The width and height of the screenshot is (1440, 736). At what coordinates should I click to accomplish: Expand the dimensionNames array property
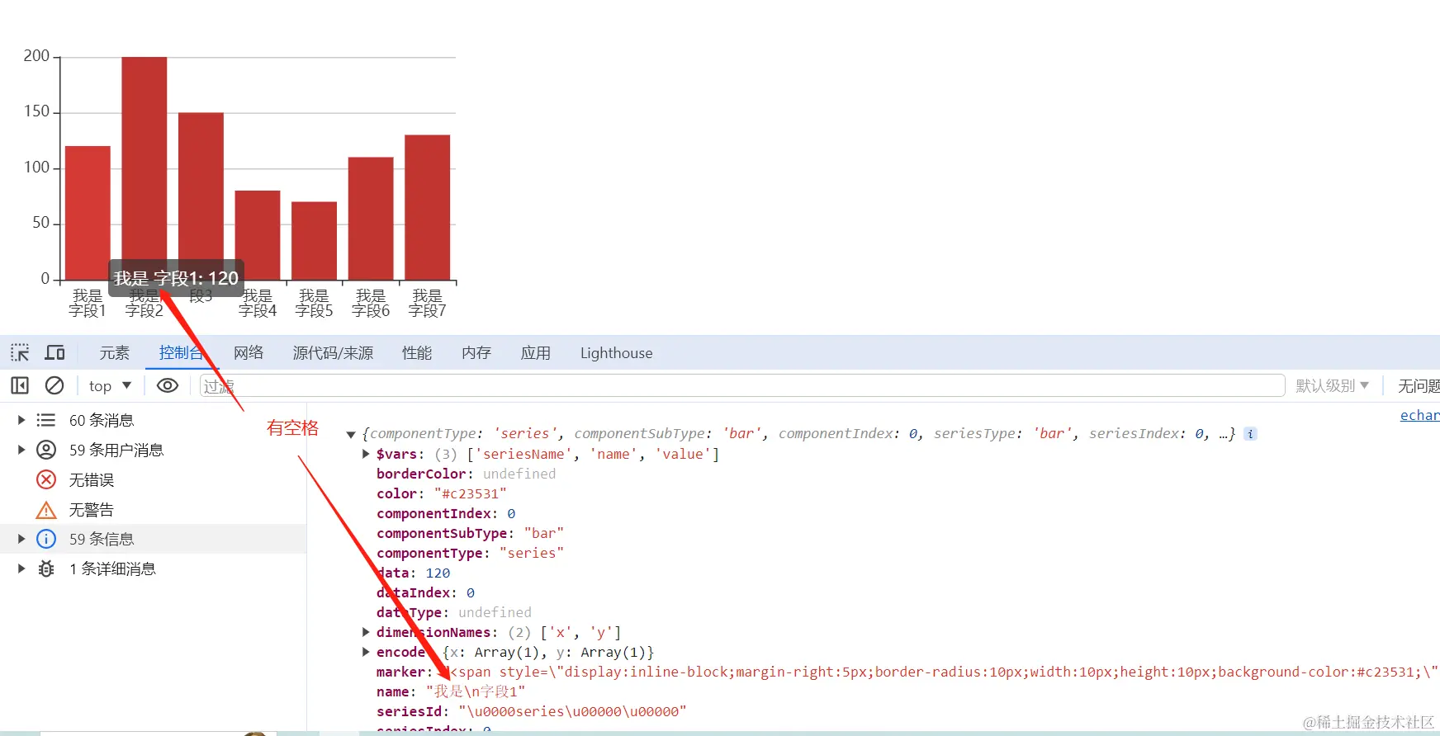click(x=366, y=632)
